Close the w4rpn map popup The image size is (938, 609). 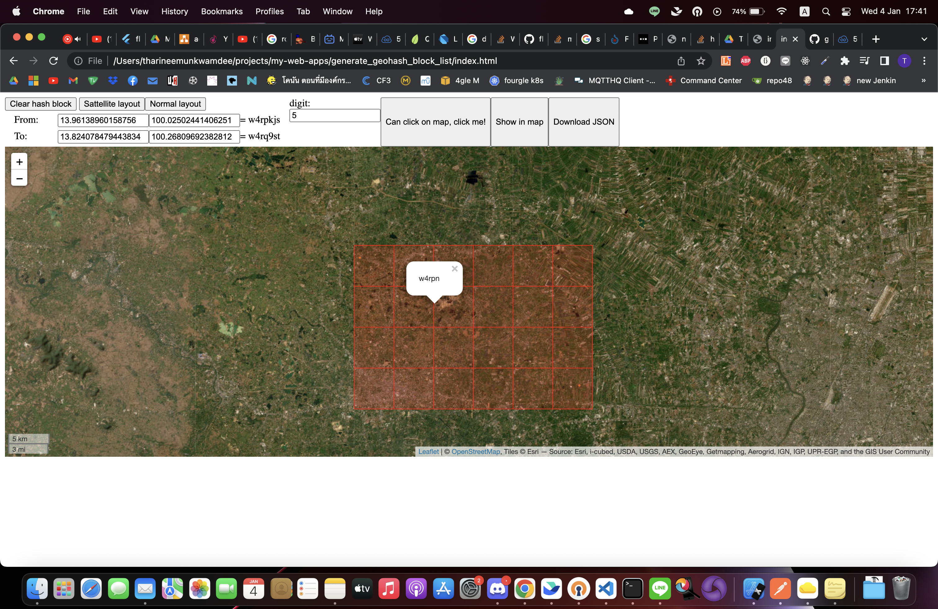(454, 269)
